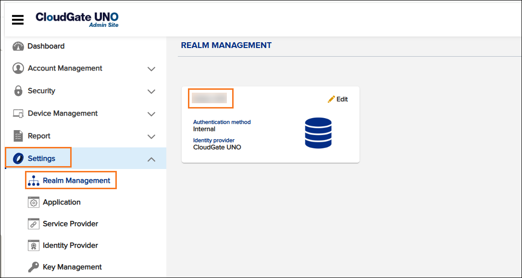Click the Account Management person icon
Screen dimensions: 522x278
tap(18, 68)
